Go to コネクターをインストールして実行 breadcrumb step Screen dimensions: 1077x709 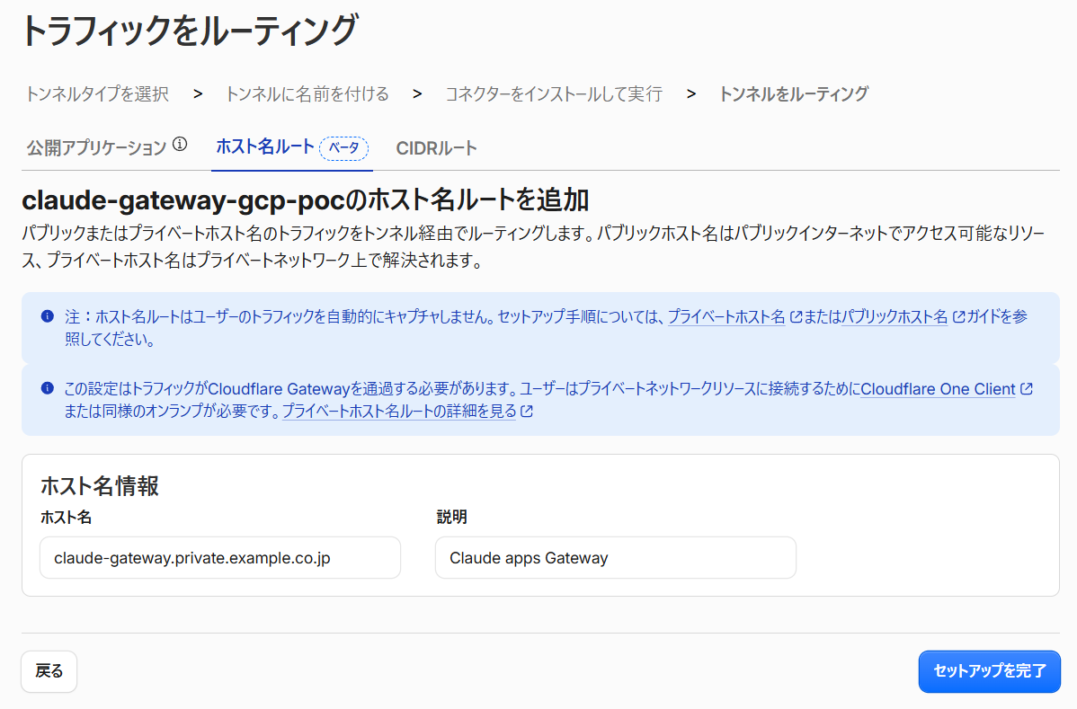click(x=554, y=94)
